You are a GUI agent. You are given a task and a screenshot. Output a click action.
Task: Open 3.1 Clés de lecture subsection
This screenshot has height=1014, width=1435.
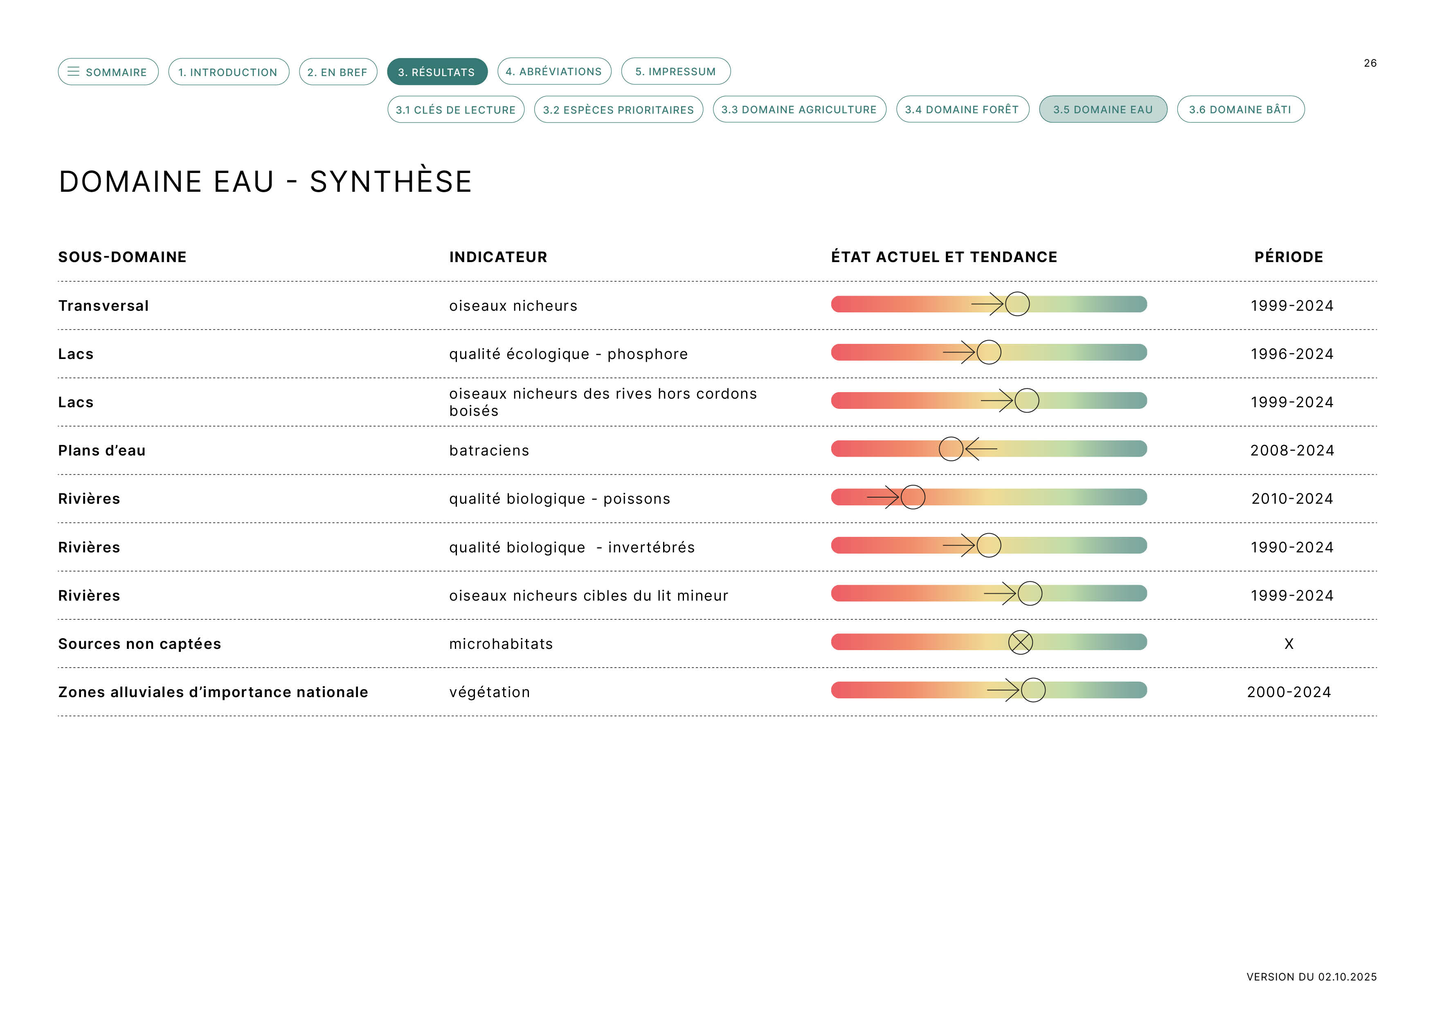[456, 109]
